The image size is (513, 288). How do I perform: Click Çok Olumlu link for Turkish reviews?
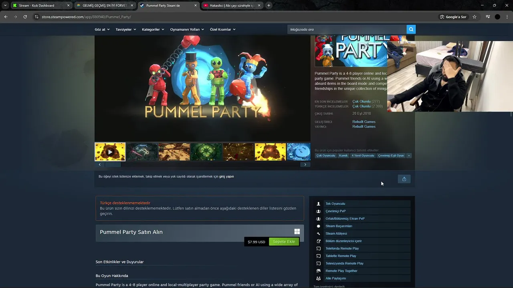click(x=362, y=106)
